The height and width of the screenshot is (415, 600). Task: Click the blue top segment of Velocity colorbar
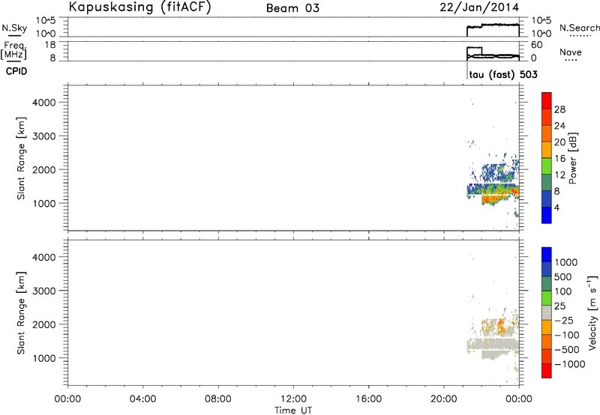[x=547, y=255]
